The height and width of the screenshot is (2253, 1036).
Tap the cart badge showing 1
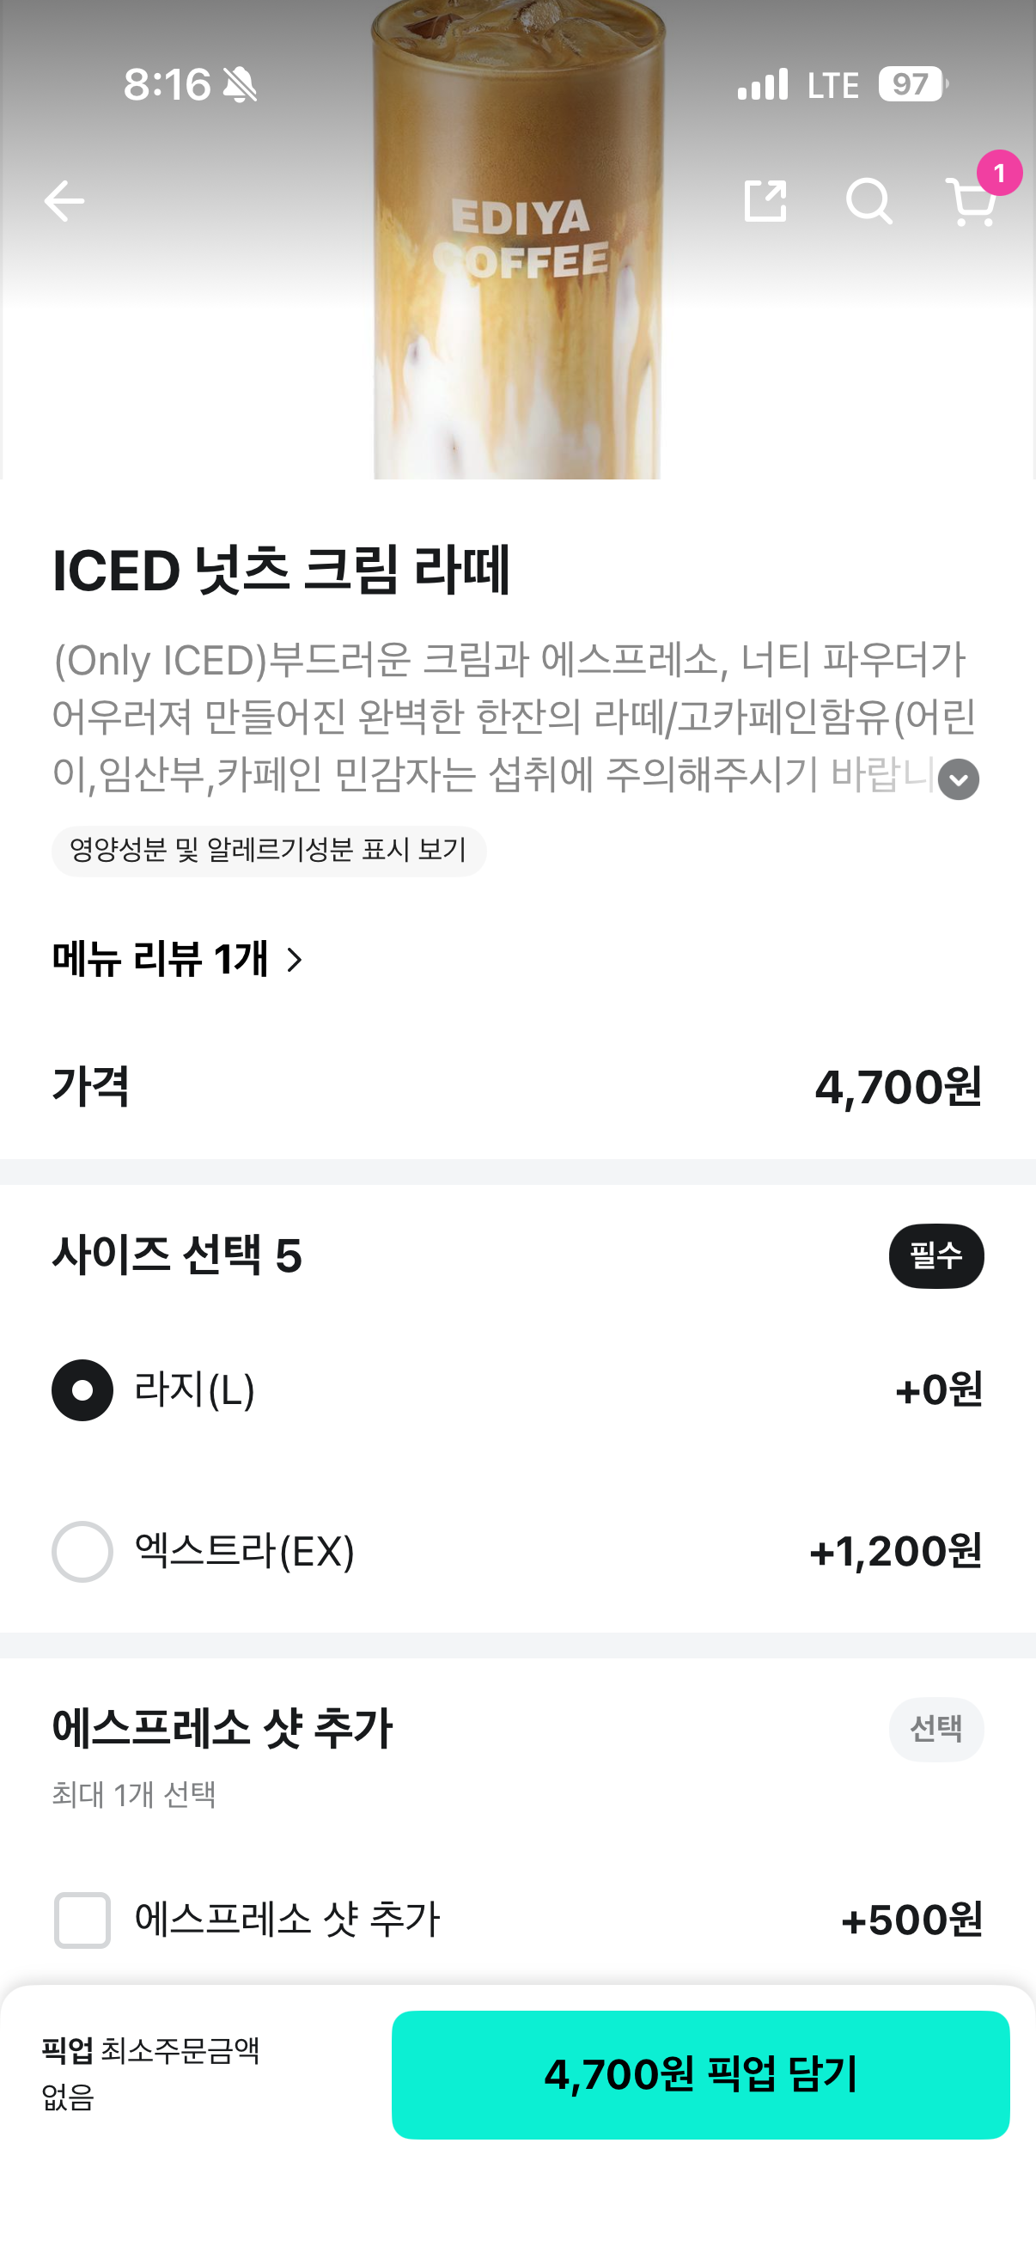coord(999,173)
